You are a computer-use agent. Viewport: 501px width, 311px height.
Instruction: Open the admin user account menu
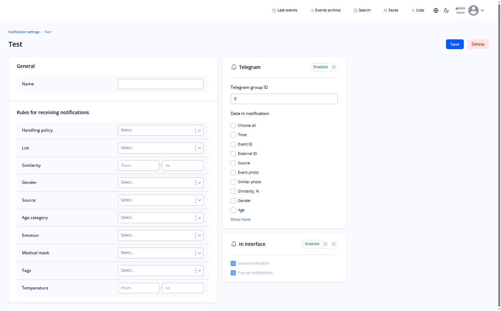pos(473,10)
